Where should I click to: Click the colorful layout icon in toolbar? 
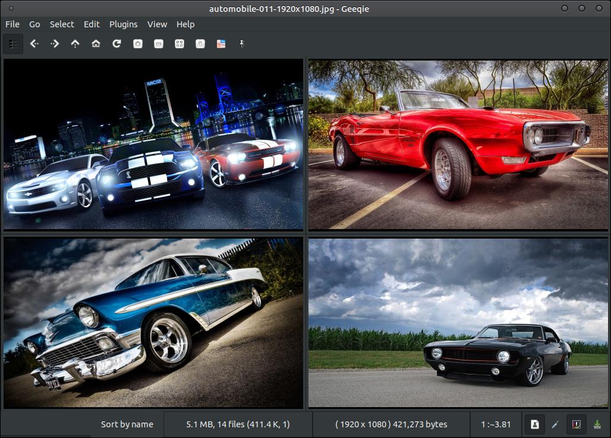(x=221, y=44)
